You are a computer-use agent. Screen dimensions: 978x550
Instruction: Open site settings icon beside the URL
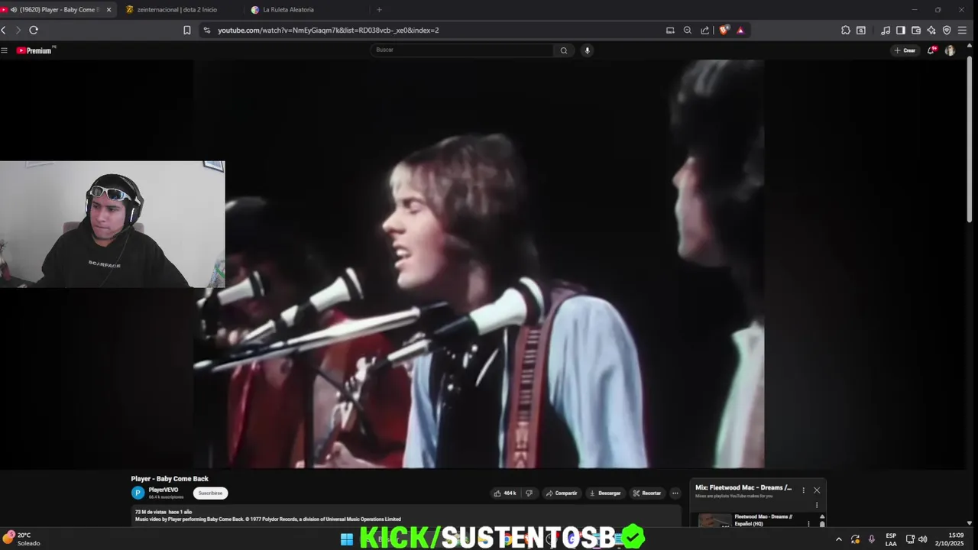(x=206, y=31)
